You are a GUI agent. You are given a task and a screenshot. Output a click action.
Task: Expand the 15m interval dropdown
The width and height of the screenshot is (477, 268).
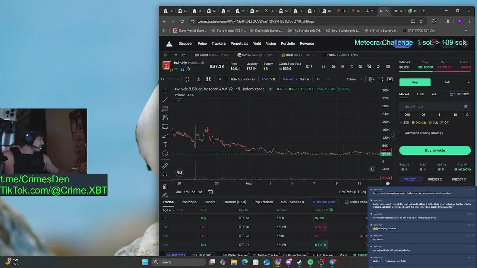coord(178,79)
